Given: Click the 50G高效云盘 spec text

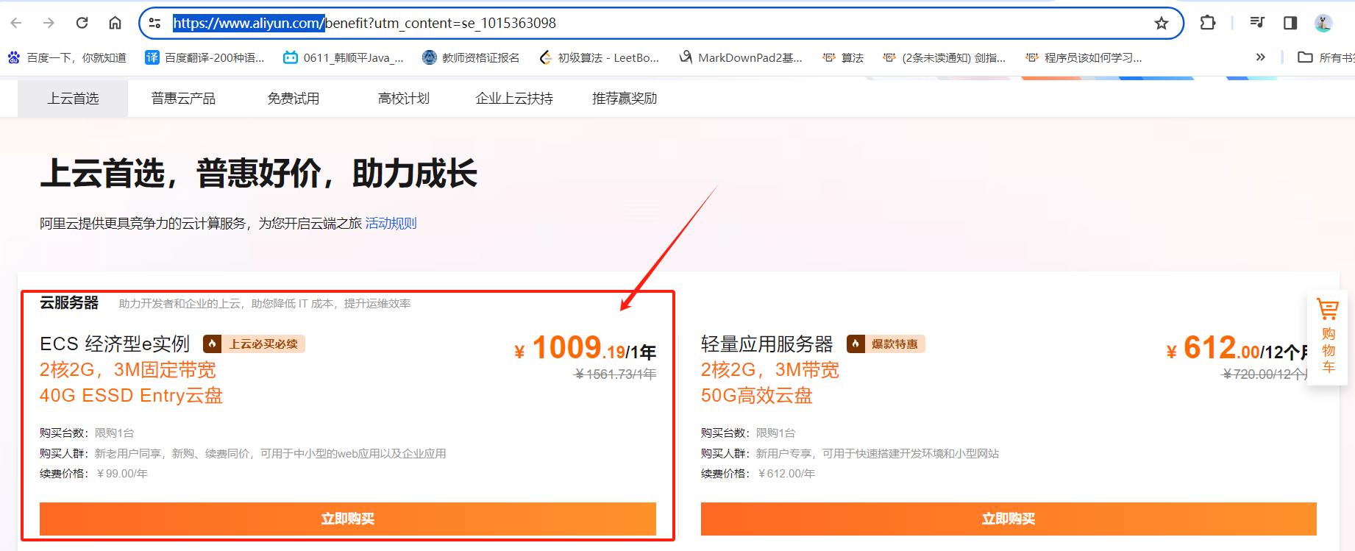Looking at the screenshot, I should 756,395.
